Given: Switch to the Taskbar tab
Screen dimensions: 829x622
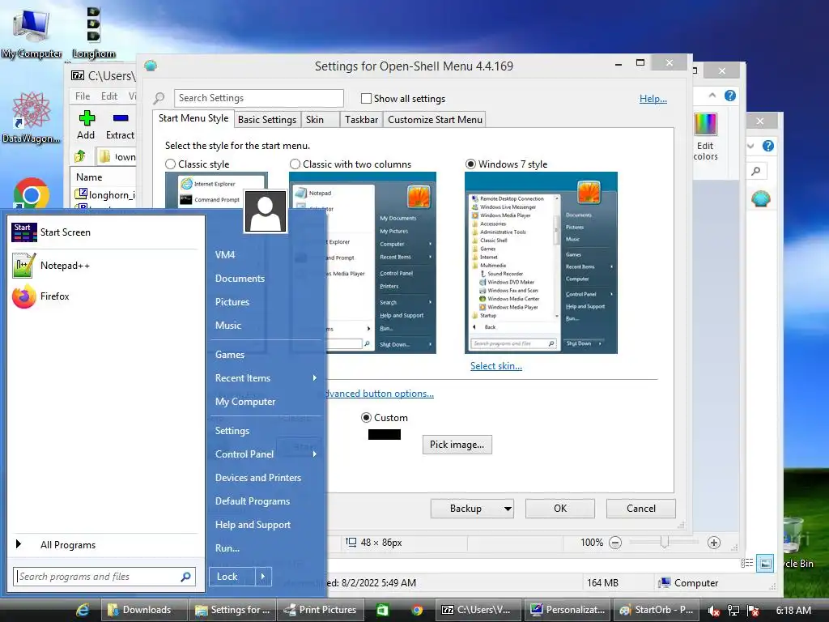Looking at the screenshot, I should point(362,120).
